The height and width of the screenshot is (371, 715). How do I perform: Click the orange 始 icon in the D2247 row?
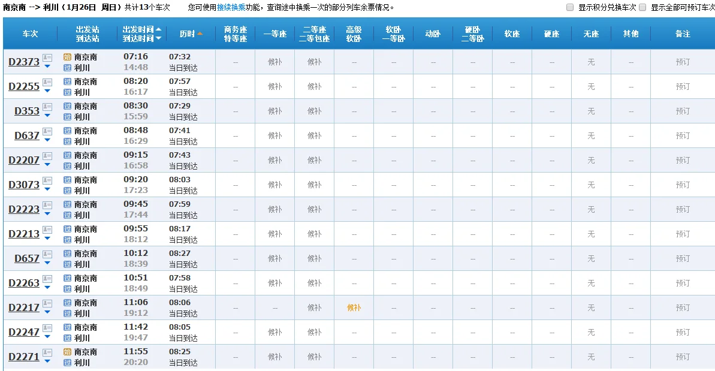67,327
